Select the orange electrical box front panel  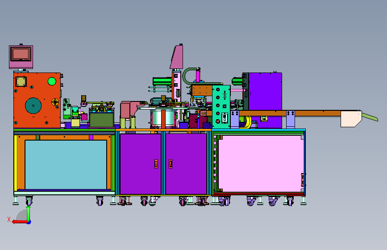pyautogui.click(x=37, y=100)
